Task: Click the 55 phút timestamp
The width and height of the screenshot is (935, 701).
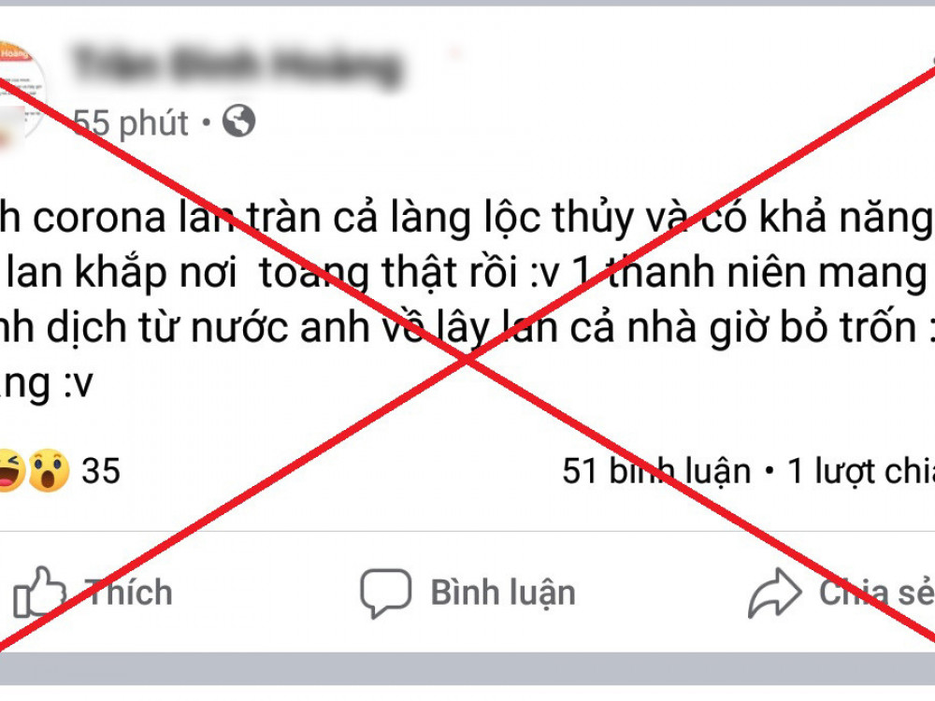Action: (131, 122)
